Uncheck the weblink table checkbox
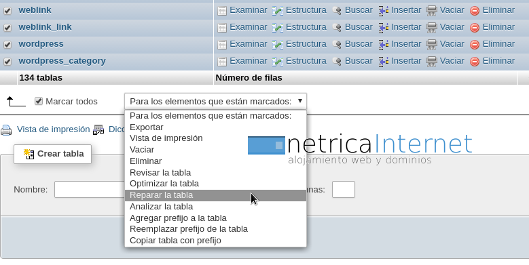 [7, 11]
